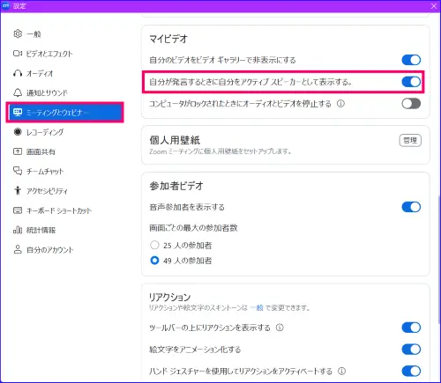This screenshot has height=383, width=441.
Task: Click the chat bubbles icon for チームチャット
Action: pos(18,171)
